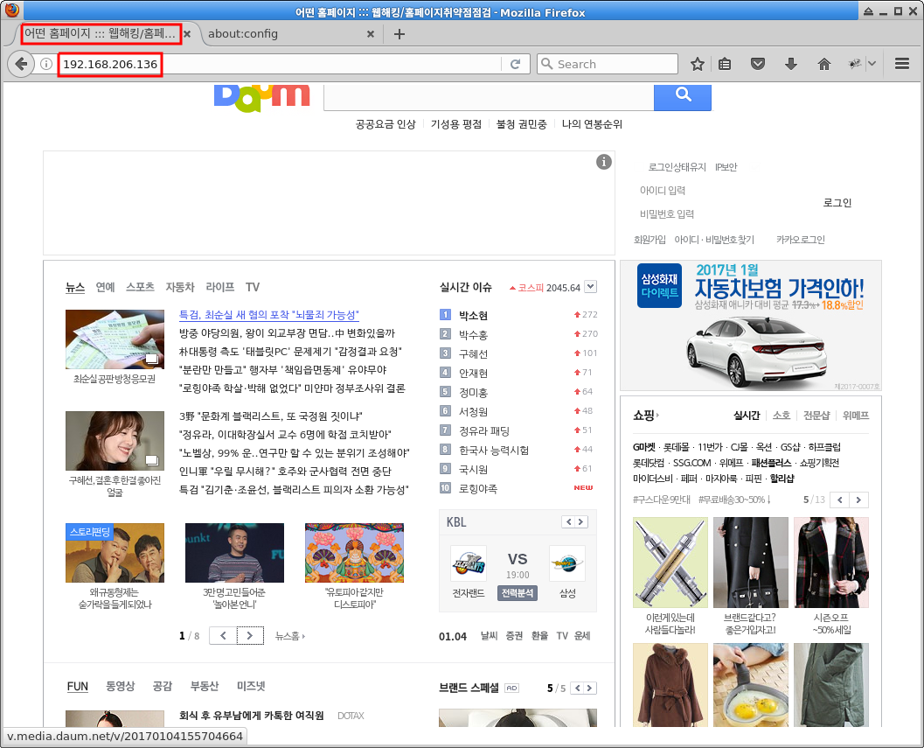Previous brand special arrow

tap(578, 688)
